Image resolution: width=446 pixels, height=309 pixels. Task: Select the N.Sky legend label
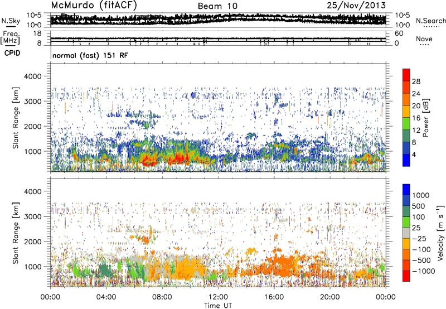click(11, 21)
